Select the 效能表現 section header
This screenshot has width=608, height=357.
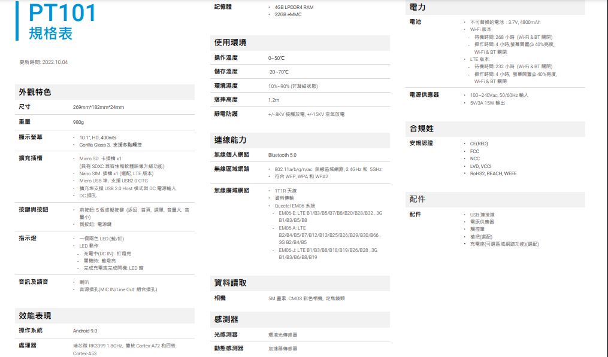[35, 316]
